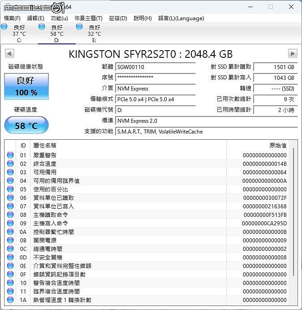Click the status orb of attribute 07
The height and width of the screenshot is (310, 302).
click(10, 206)
